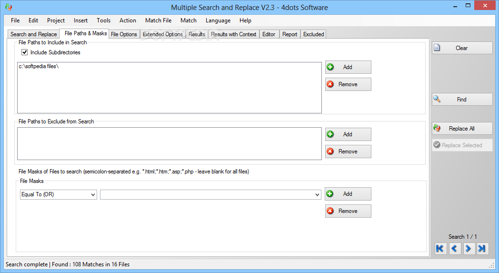Go to previous search arrow
Screen dimensions: 499x273
[454, 248]
